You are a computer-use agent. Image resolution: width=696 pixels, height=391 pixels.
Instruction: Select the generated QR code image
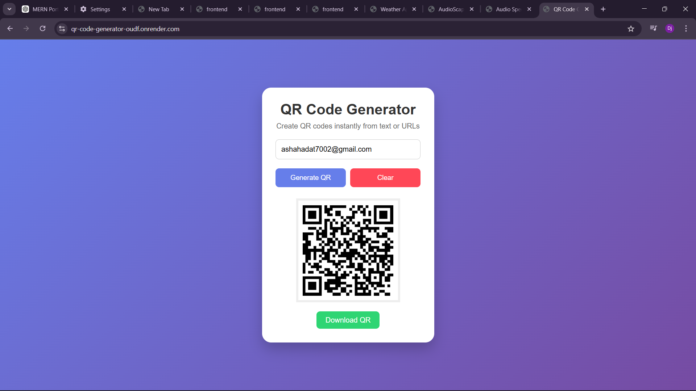pos(348,250)
